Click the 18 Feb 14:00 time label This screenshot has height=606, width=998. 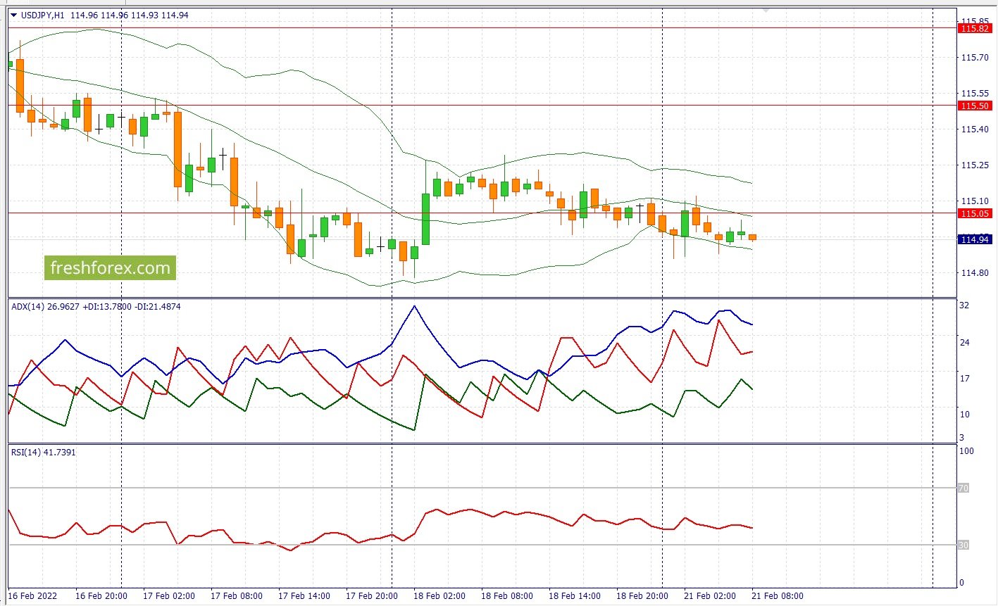pos(575,596)
